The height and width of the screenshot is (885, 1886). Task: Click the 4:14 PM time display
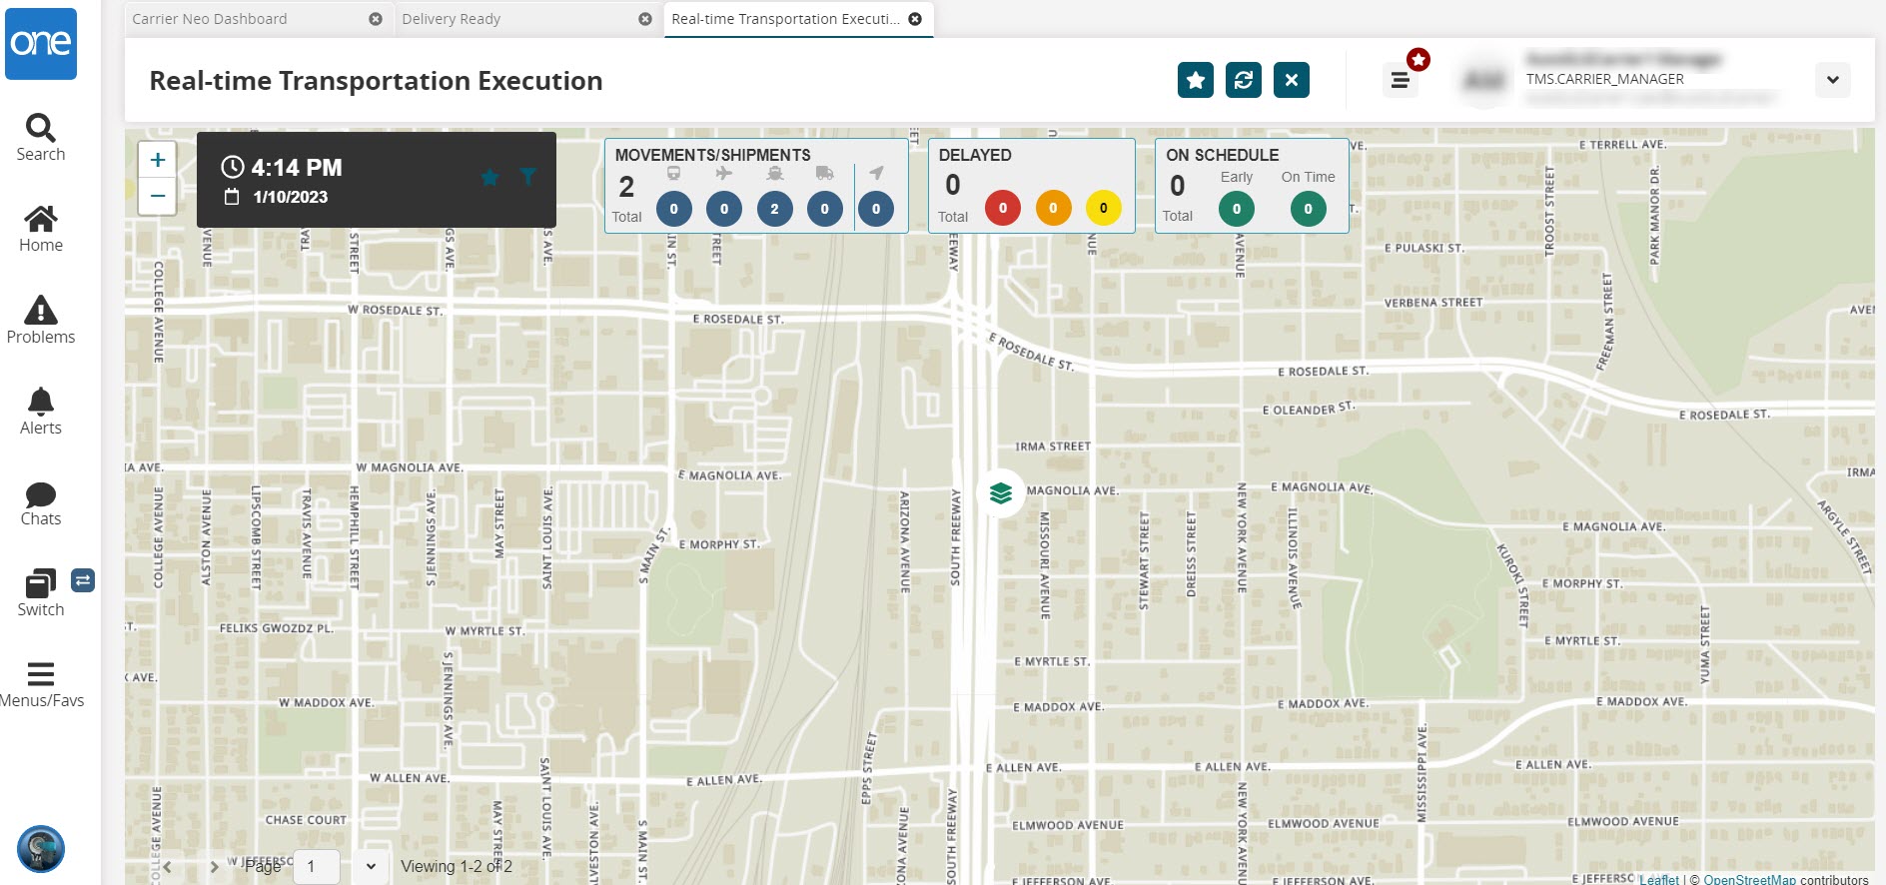click(297, 167)
